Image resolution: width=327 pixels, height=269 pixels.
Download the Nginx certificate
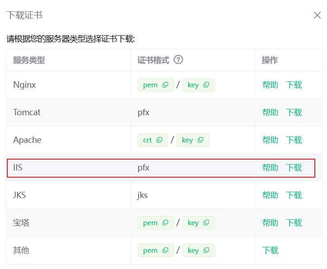294,85
